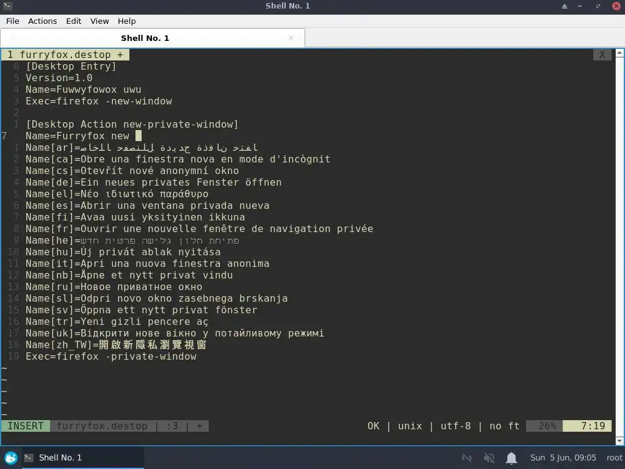
Task: Select the furryfox.destop vim tab label
Action: point(65,54)
